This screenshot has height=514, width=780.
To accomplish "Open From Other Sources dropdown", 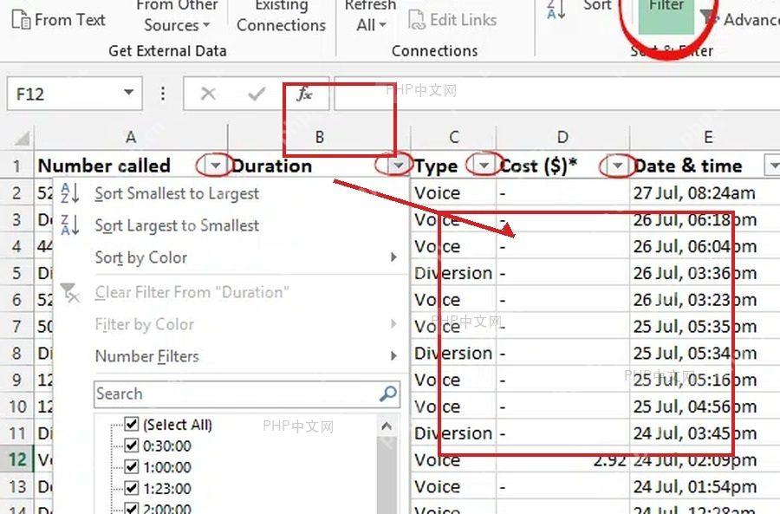I will tap(177, 16).
